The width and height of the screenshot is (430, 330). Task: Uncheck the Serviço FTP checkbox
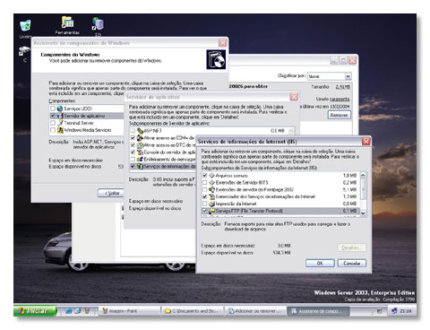205,211
